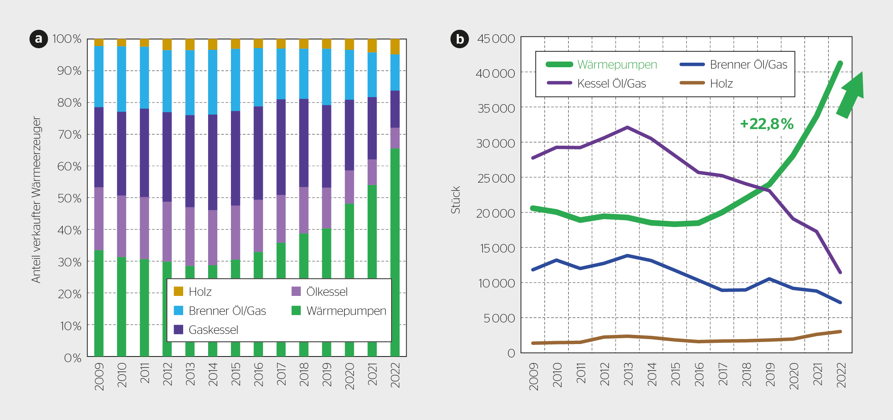Select the light blue Brenner Öl/Gas legend square
893x420 pixels.
coord(179,310)
